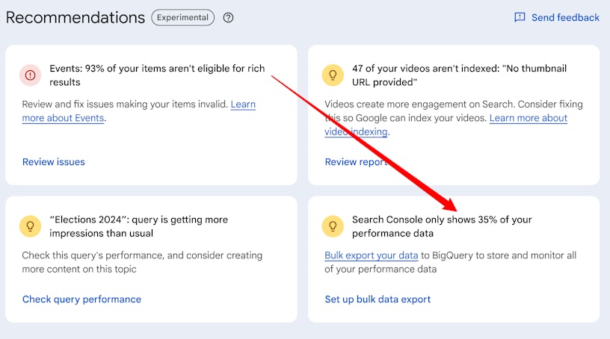Click the Elections 2024 lightbulb icon

click(30, 226)
